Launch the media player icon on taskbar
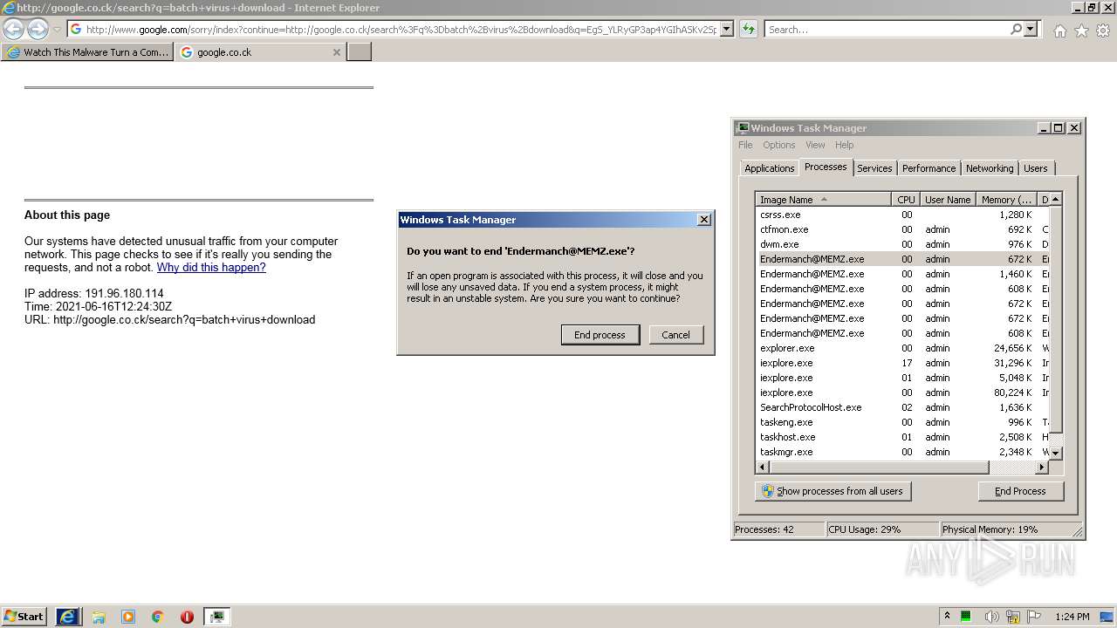1117x628 pixels. [x=128, y=617]
